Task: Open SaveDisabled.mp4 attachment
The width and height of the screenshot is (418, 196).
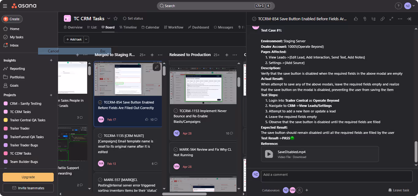Action: point(320,154)
